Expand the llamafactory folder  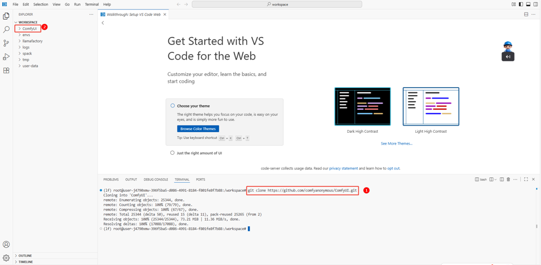[x=32, y=41]
